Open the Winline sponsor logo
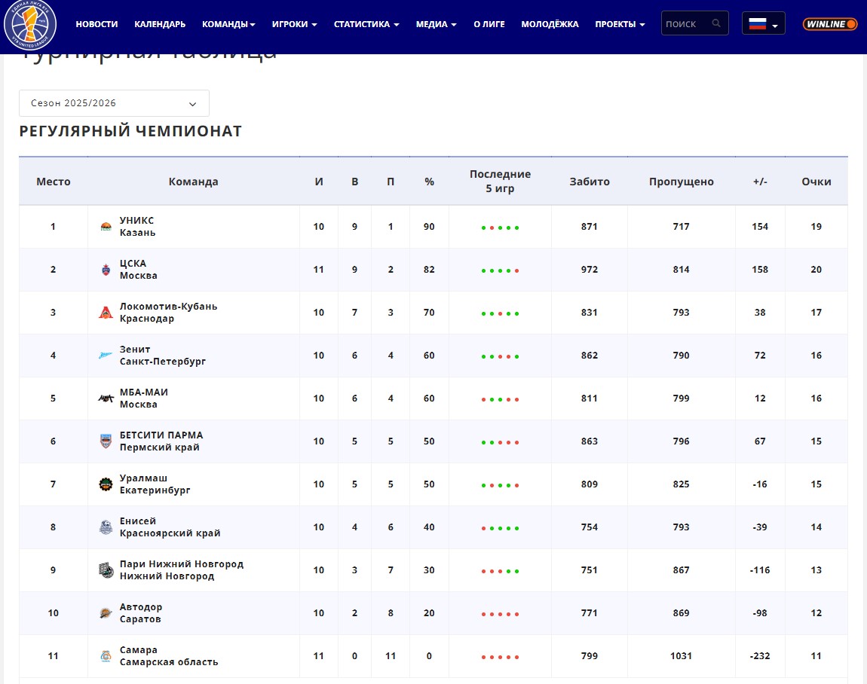The width and height of the screenshot is (867, 684). (x=829, y=24)
